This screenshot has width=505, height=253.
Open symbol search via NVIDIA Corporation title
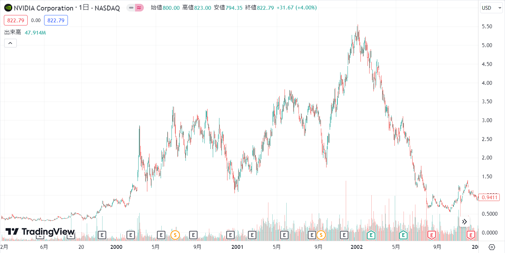click(x=44, y=8)
